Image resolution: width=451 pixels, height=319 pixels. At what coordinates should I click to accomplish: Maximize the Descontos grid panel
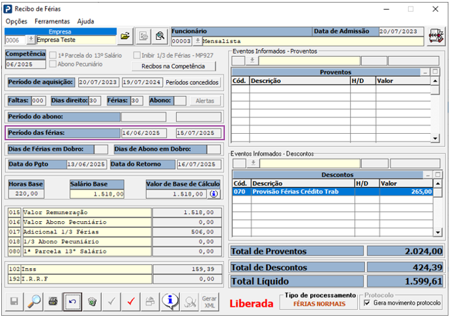(x=438, y=174)
